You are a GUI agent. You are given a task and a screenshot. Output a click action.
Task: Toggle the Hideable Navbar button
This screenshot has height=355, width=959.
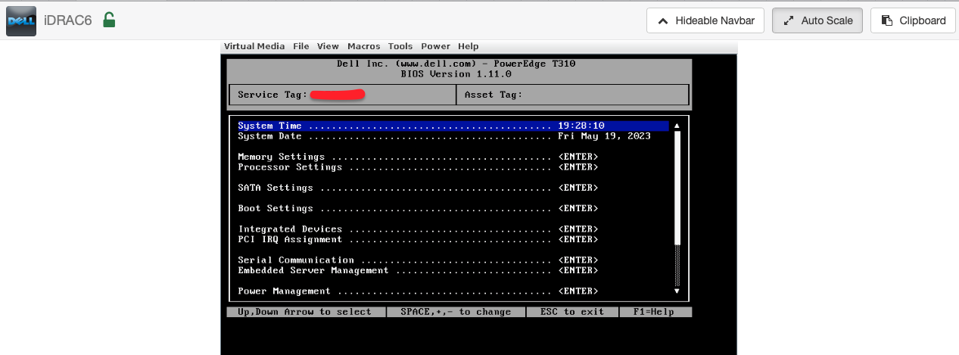[705, 20]
